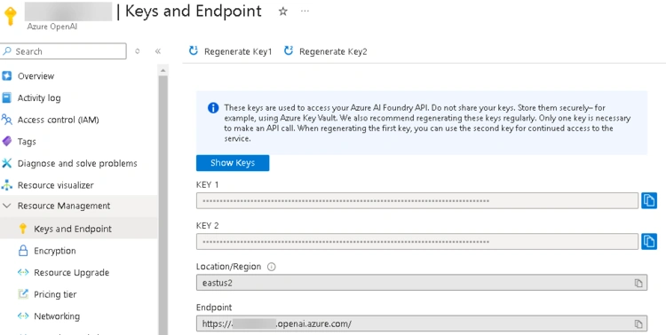
Task: Favorite this page with the star icon
Action: (283, 12)
